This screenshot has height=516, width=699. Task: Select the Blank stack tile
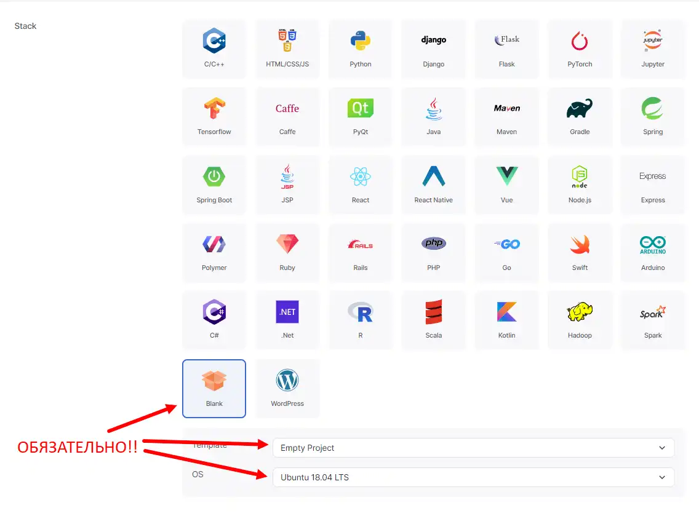214,389
